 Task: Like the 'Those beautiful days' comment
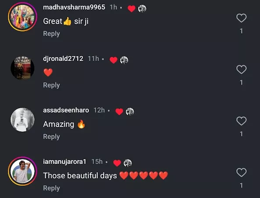(x=241, y=172)
